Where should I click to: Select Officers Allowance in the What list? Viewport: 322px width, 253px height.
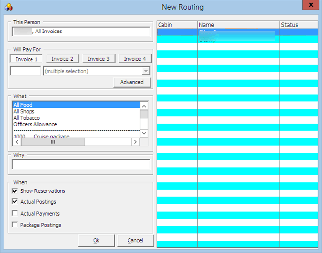[76, 124]
